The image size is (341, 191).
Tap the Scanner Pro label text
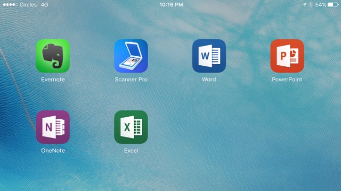[x=131, y=80]
